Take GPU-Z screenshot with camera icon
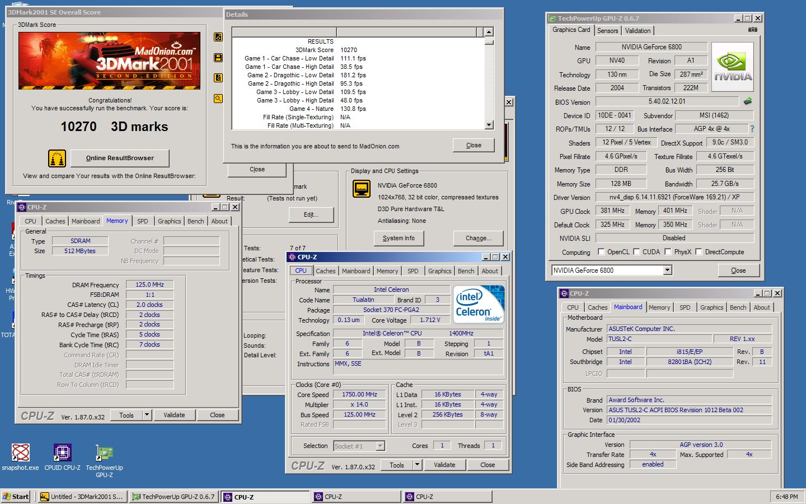The image size is (806, 504). pos(752,30)
